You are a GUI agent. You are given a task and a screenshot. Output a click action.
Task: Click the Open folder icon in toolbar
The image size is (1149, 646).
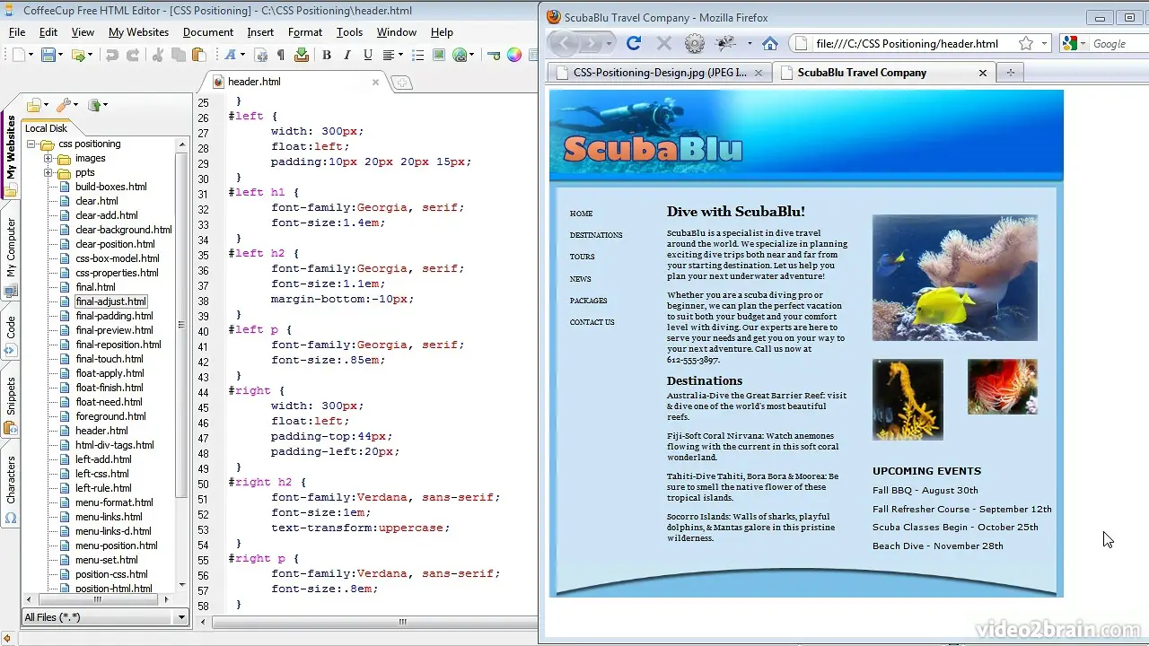(79, 55)
